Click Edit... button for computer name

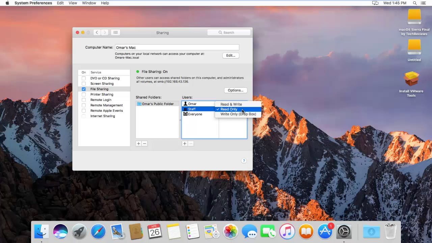pos(231,55)
